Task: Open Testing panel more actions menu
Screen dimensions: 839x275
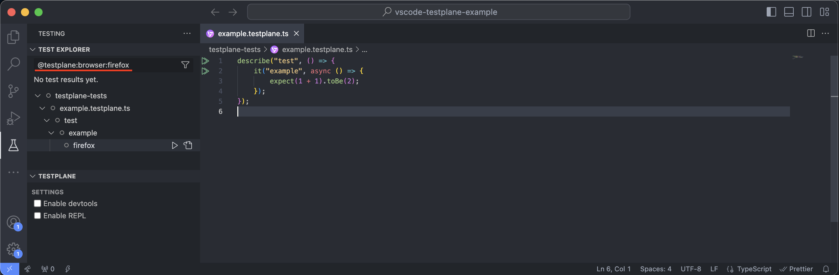Action: 187,33
